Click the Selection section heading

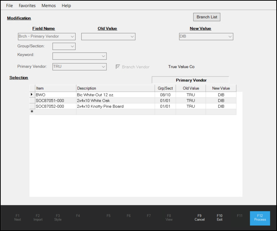[19, 78]
